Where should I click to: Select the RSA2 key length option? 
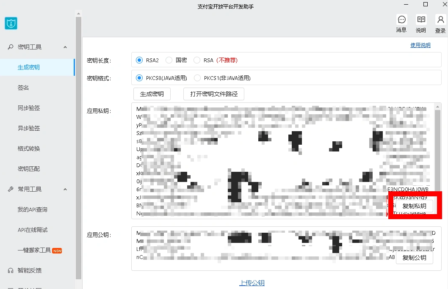click(x=139, y=60)
